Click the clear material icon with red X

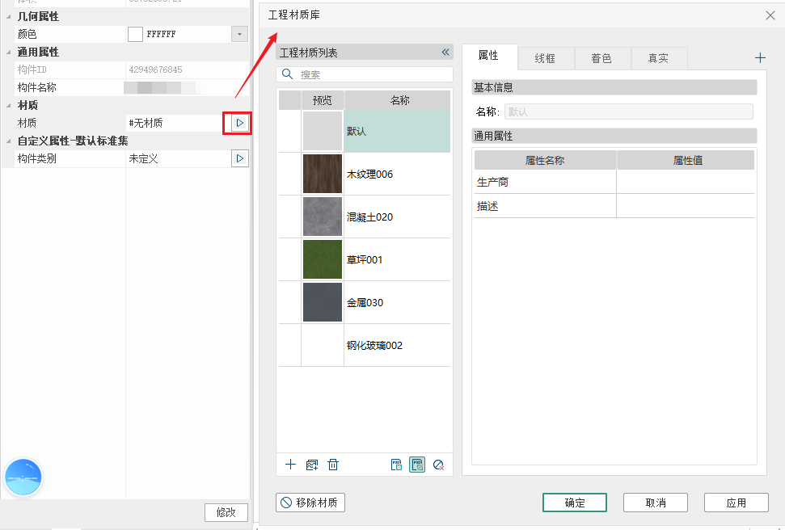pyautogui.click(x=438, y=465)
